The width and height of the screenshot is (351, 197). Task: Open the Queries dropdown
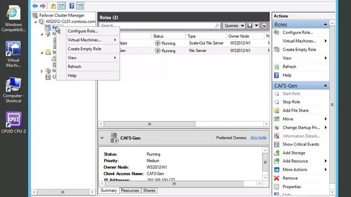tap(234, 26)
